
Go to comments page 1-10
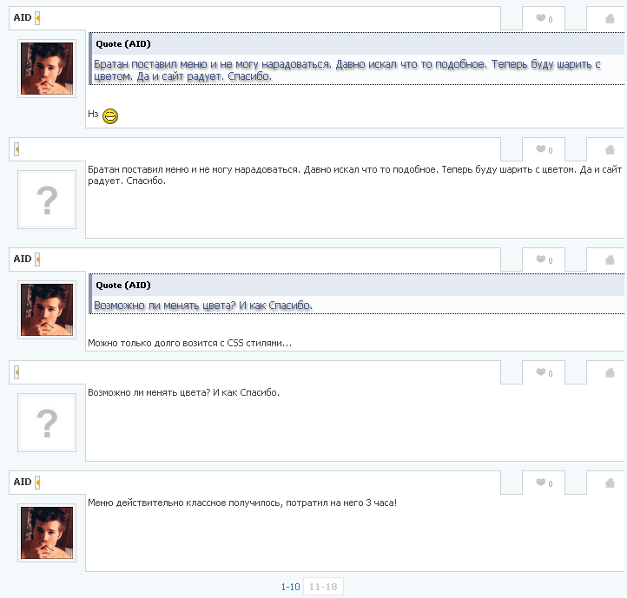point(290,587)
